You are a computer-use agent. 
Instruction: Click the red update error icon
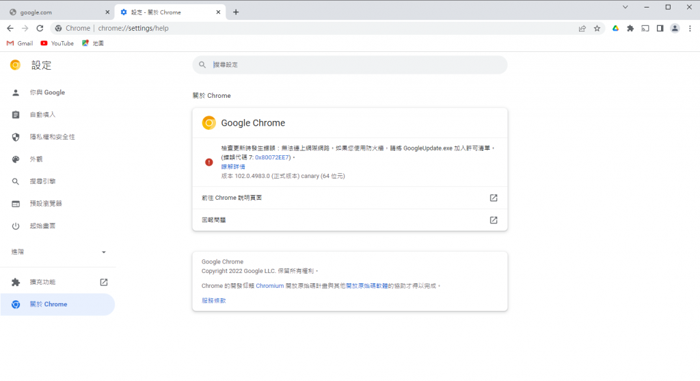209,162
